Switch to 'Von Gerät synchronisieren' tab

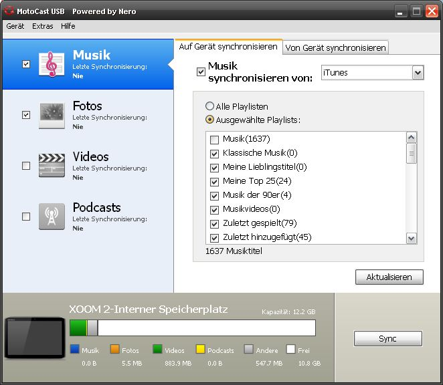click(335, 47)
